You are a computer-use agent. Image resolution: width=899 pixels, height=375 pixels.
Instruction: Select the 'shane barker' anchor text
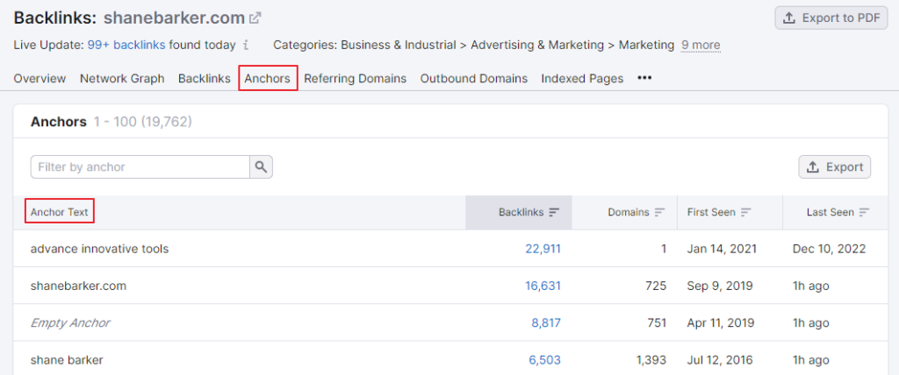(67, 360)
